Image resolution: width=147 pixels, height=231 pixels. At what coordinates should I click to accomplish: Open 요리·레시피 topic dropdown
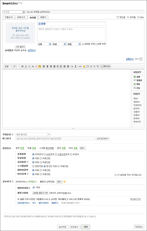tap(33, 134)
